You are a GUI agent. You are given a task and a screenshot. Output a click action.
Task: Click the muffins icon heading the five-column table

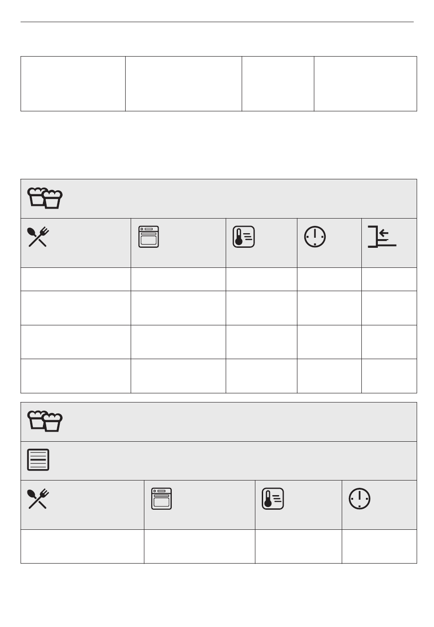pos(45,199)
